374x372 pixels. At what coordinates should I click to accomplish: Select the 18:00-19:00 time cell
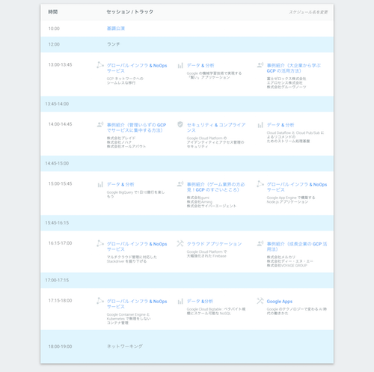[x=60, y=347]
